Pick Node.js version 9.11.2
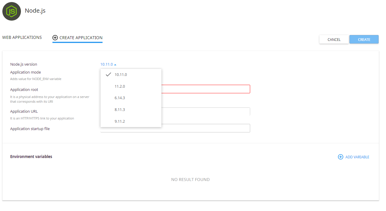This screenshot has width=386, height=211. (131, 121)
